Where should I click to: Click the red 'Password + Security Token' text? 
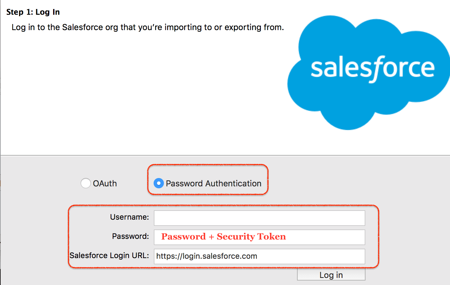click(224, 237)
